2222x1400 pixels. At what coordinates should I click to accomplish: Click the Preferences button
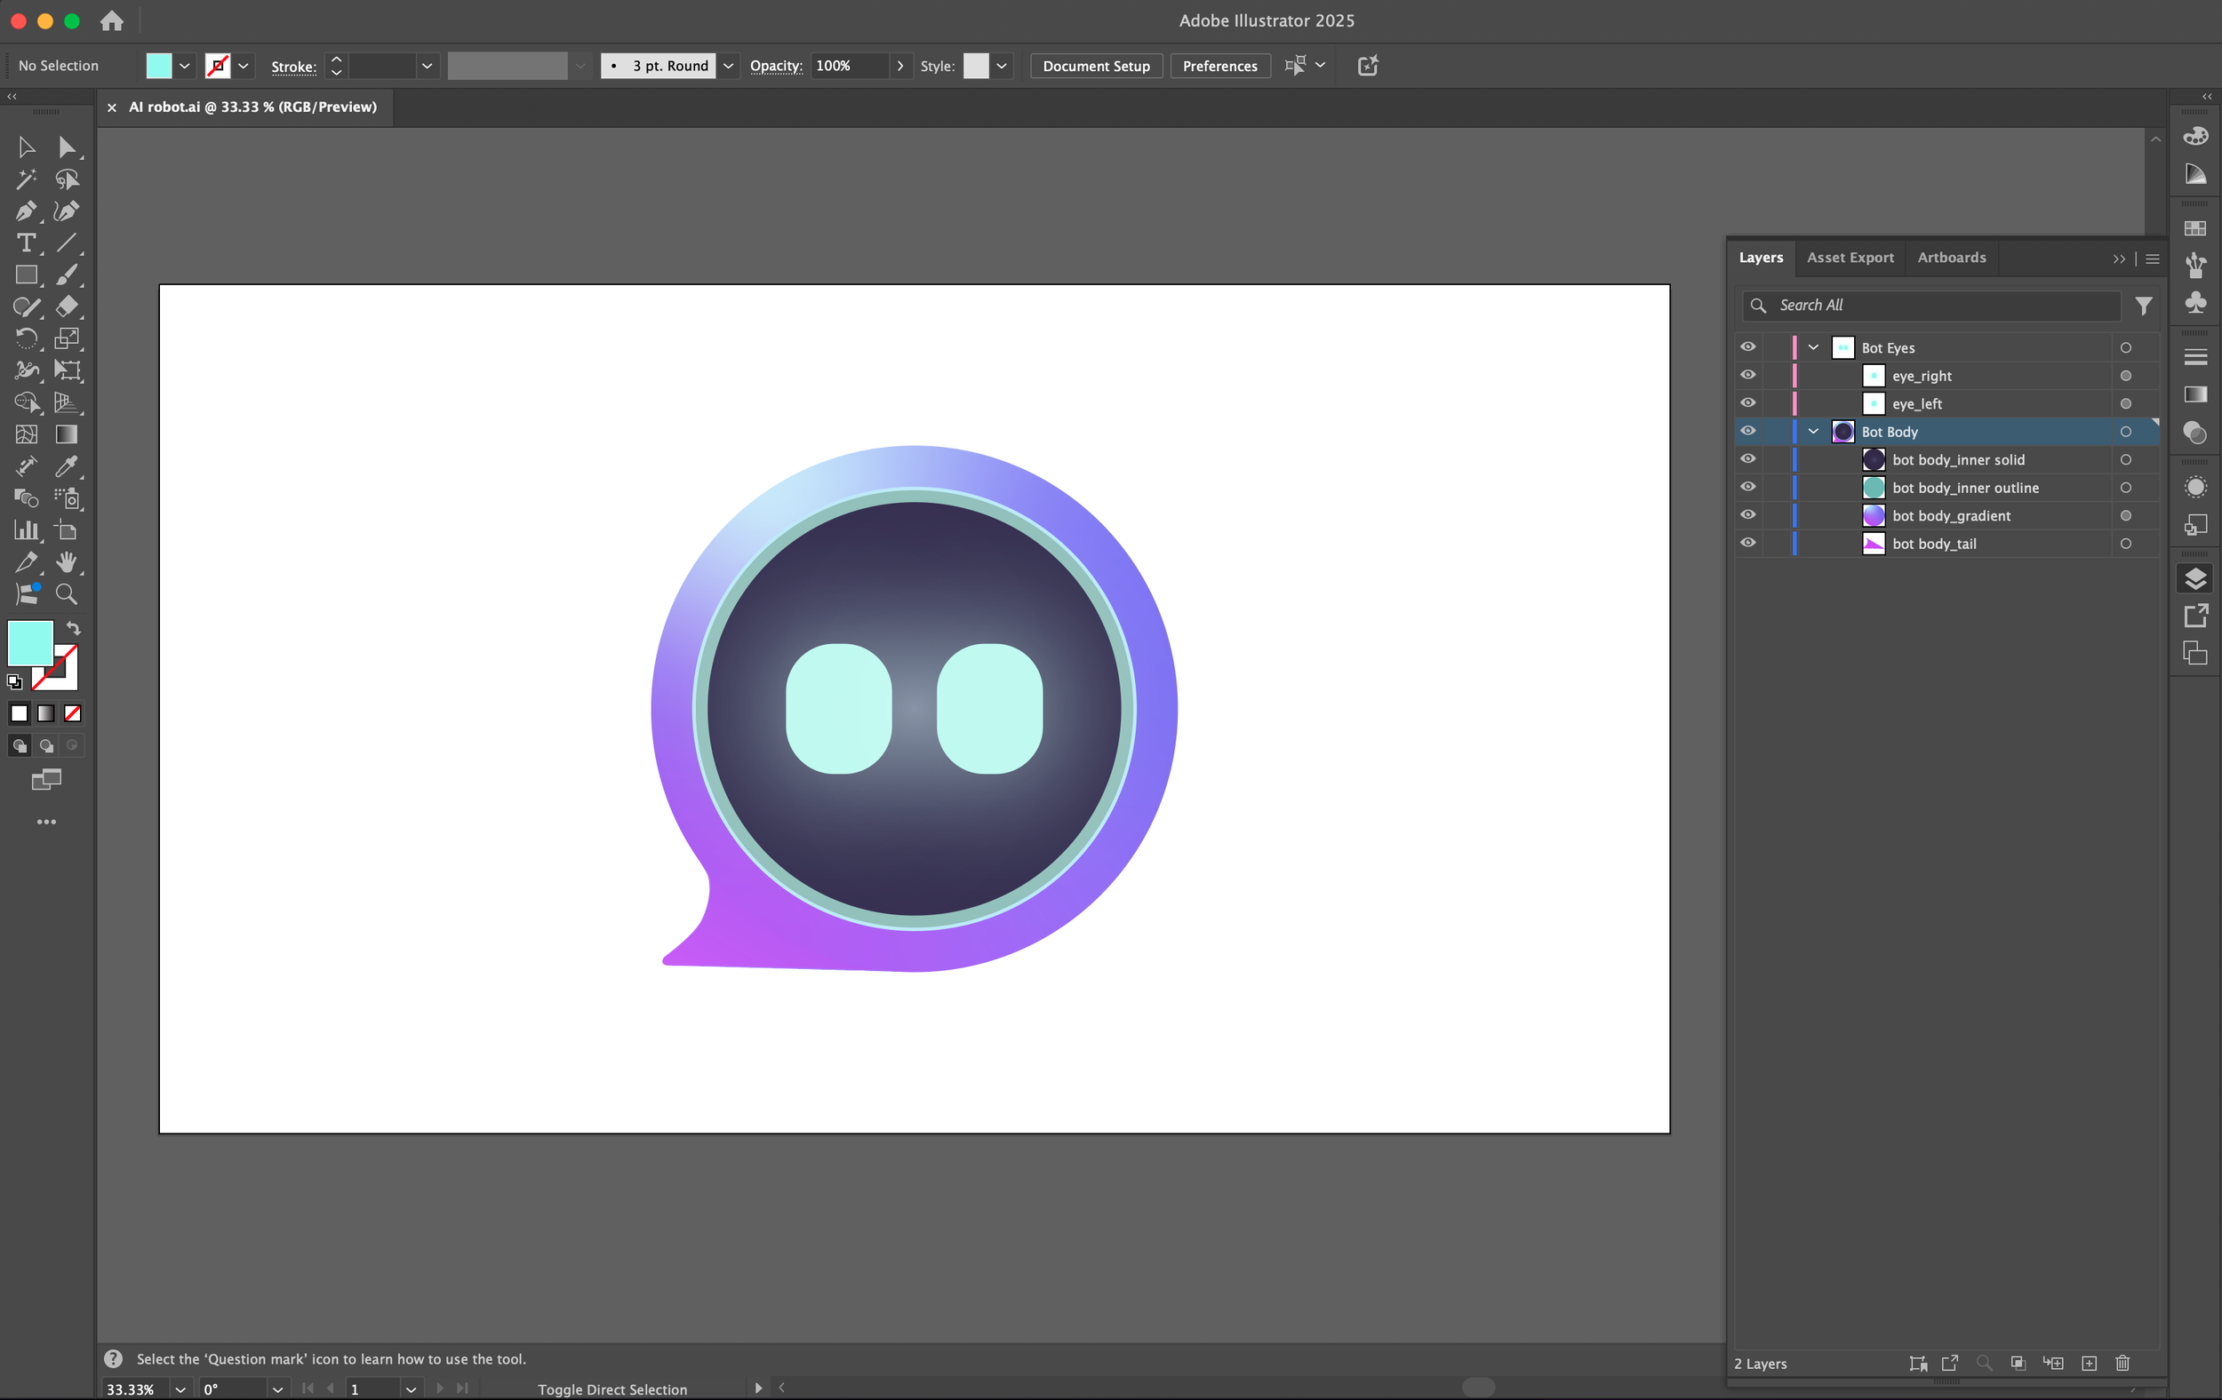[1220, 66]
